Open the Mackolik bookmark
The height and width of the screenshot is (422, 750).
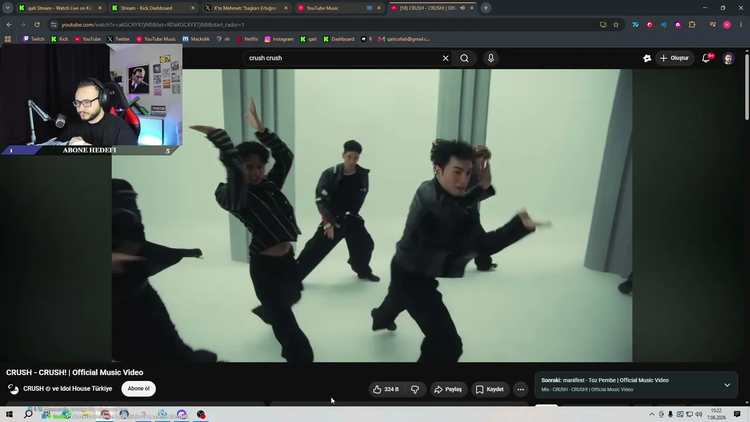coord(196,39)
